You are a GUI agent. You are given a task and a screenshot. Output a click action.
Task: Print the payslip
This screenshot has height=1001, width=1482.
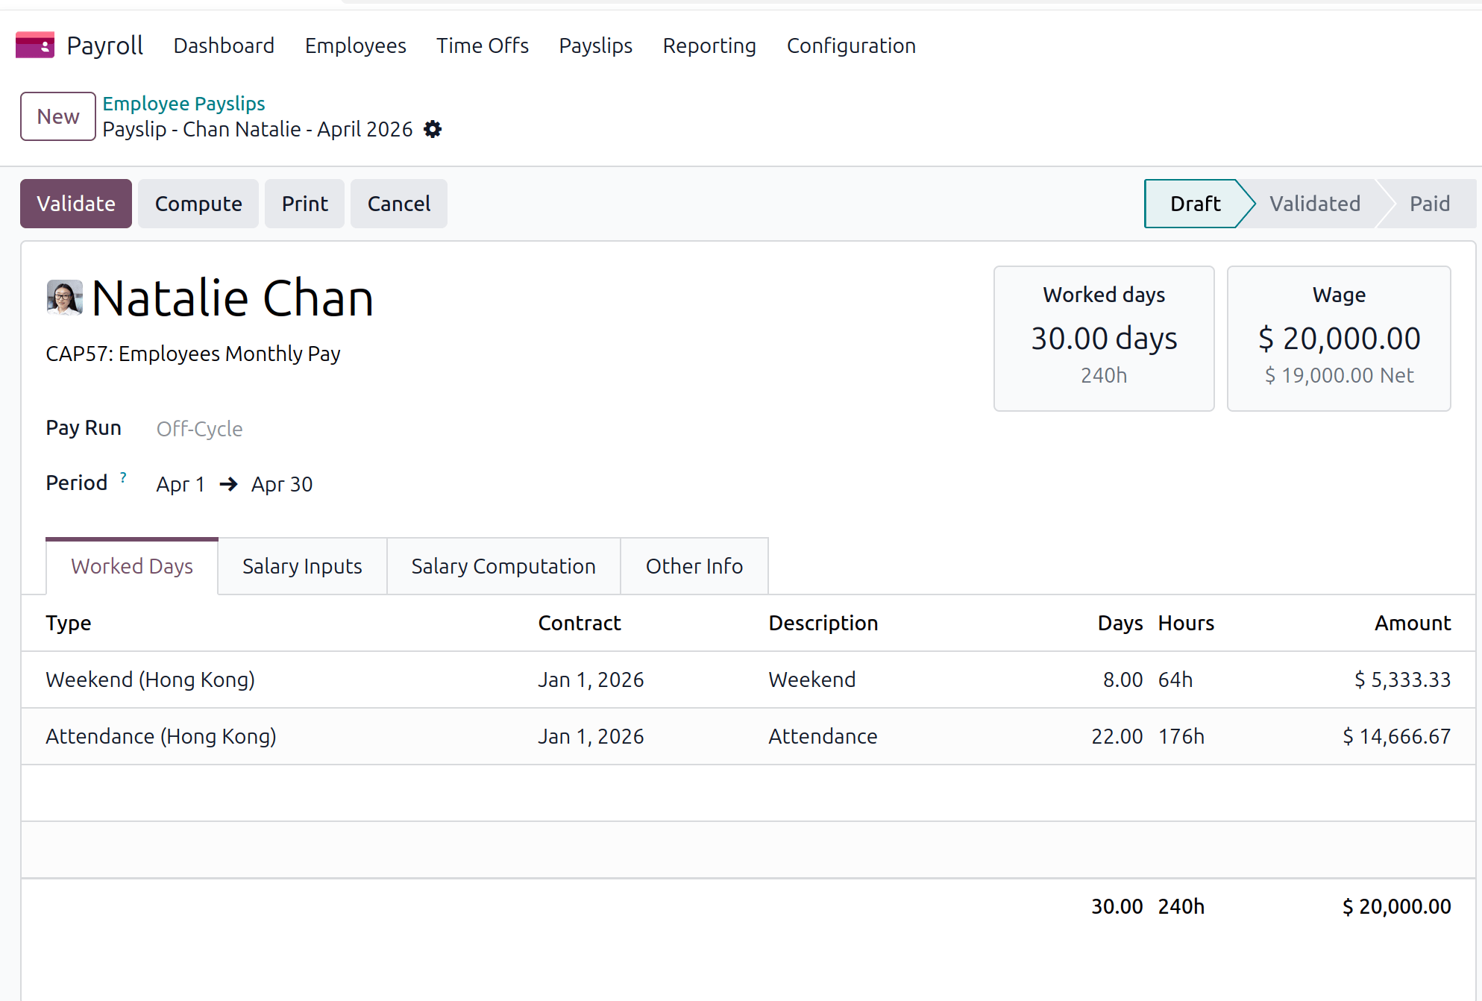(x=304, y=204)
